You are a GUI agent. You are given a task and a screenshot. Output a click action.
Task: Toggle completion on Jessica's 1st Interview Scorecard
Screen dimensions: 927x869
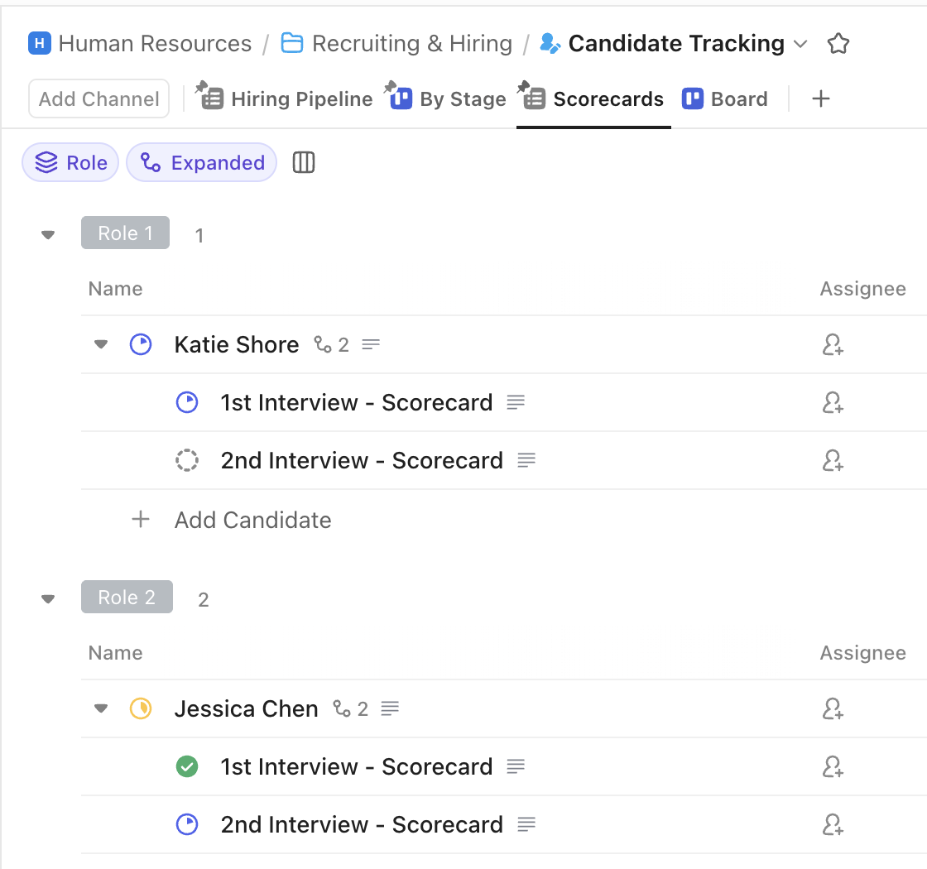(x=187, y=766)
